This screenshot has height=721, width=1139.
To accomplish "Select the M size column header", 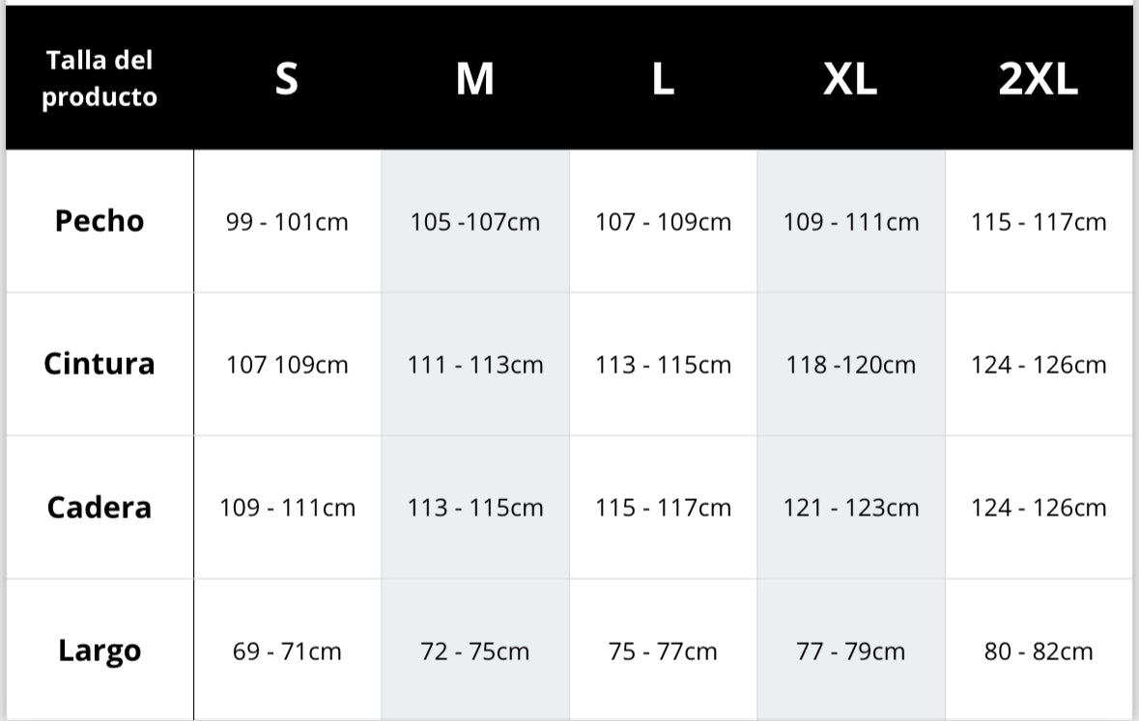I will pyautogui.click(x=474, y=79).
